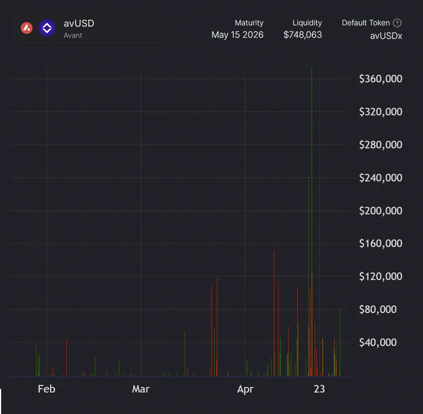Click the $320,000 axis label

[381, 112]
